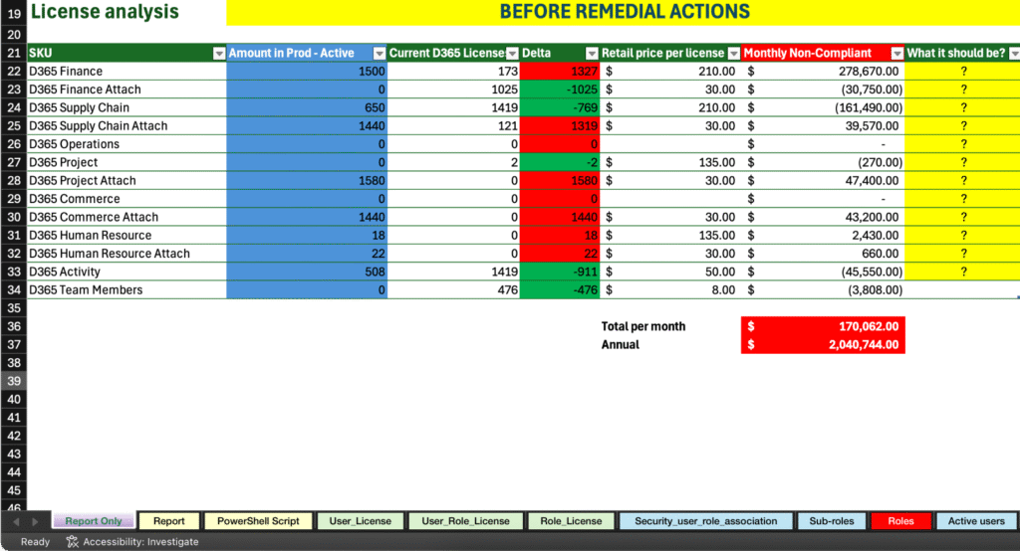The image size is (1020, 551).
Task: Open Amount in Prod - Active filter dropdown
Action: point(380,54)
